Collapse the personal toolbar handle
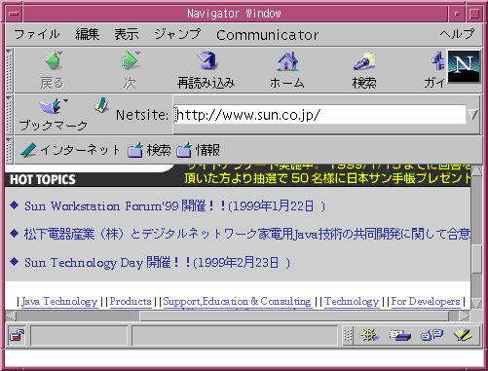The height and width of the screenshot is (371, 488). coord(9,150)
